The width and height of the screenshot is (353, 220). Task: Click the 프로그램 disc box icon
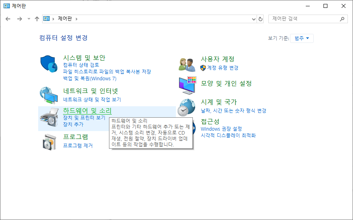49,142
